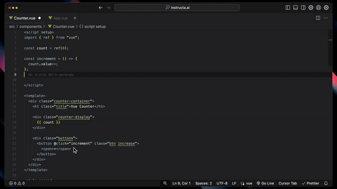Click const increment declaration on line 6
Image resolution: width=337 pixels, height=189 pixels.
coord(51,59)
